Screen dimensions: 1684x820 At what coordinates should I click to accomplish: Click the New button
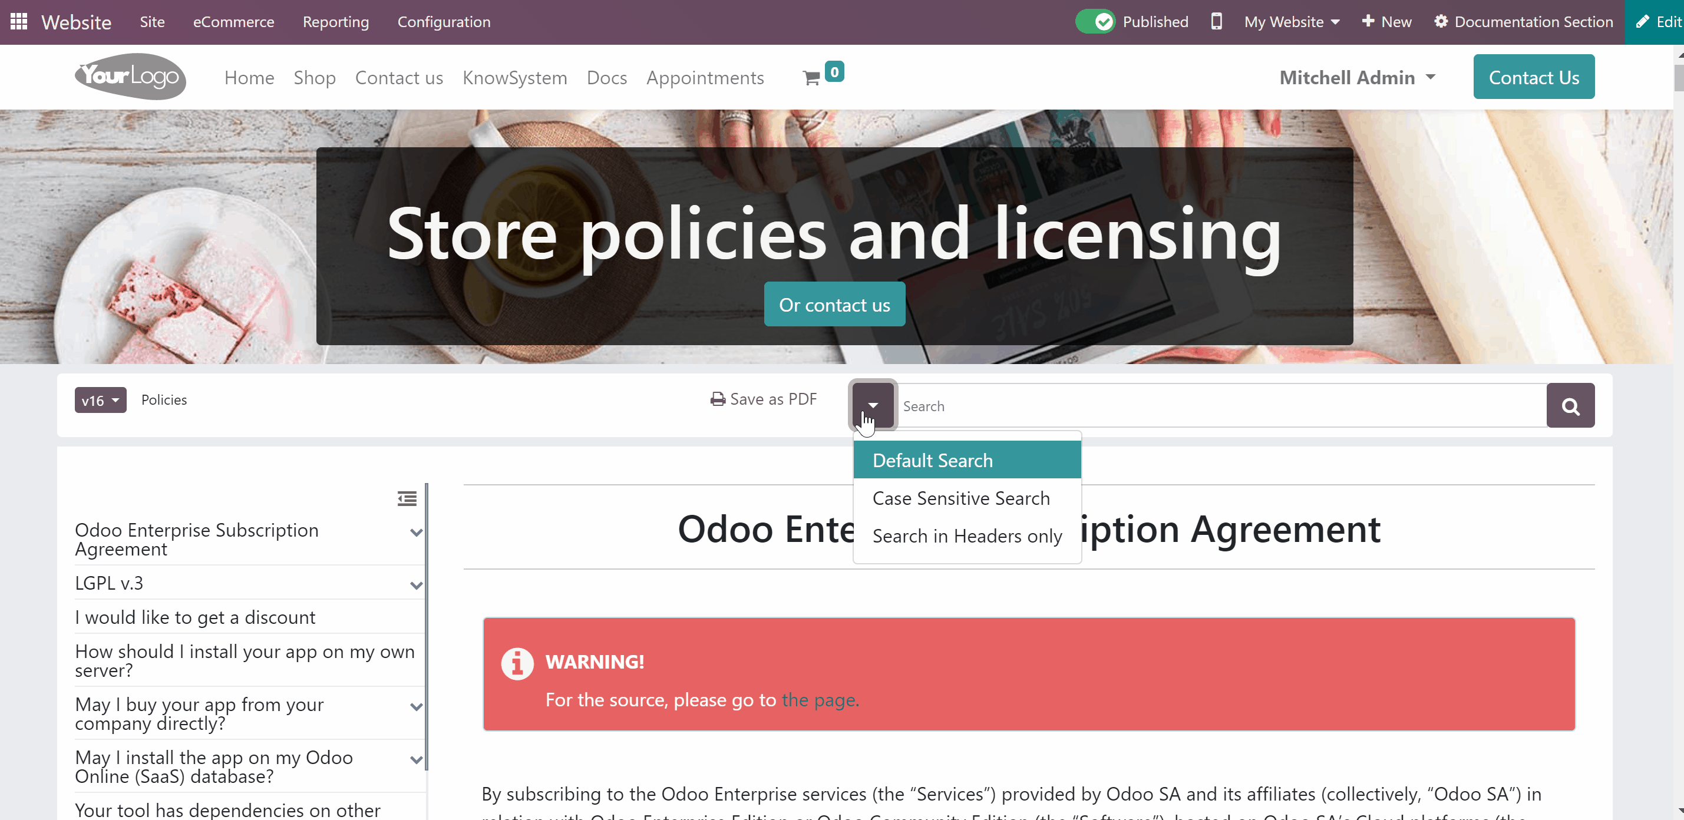click(x=1386, y=22)
